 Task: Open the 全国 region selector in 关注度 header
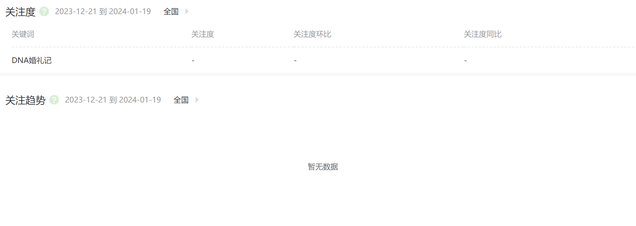(x=171, y=12)
